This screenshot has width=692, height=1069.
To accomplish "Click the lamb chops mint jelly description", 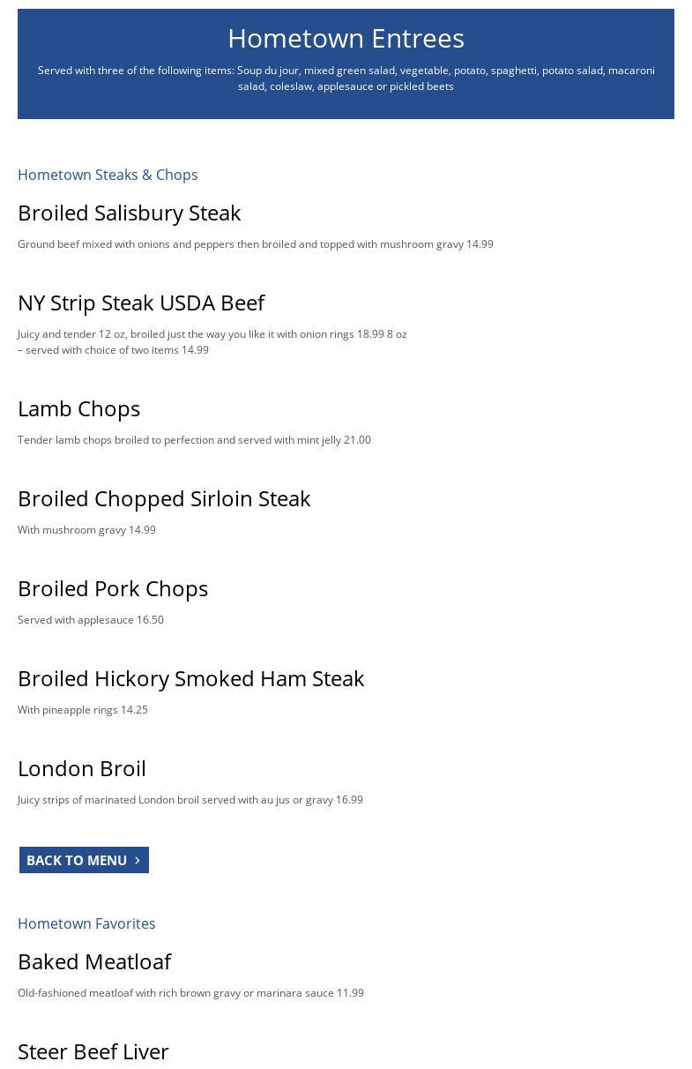I will pos(194,440).
